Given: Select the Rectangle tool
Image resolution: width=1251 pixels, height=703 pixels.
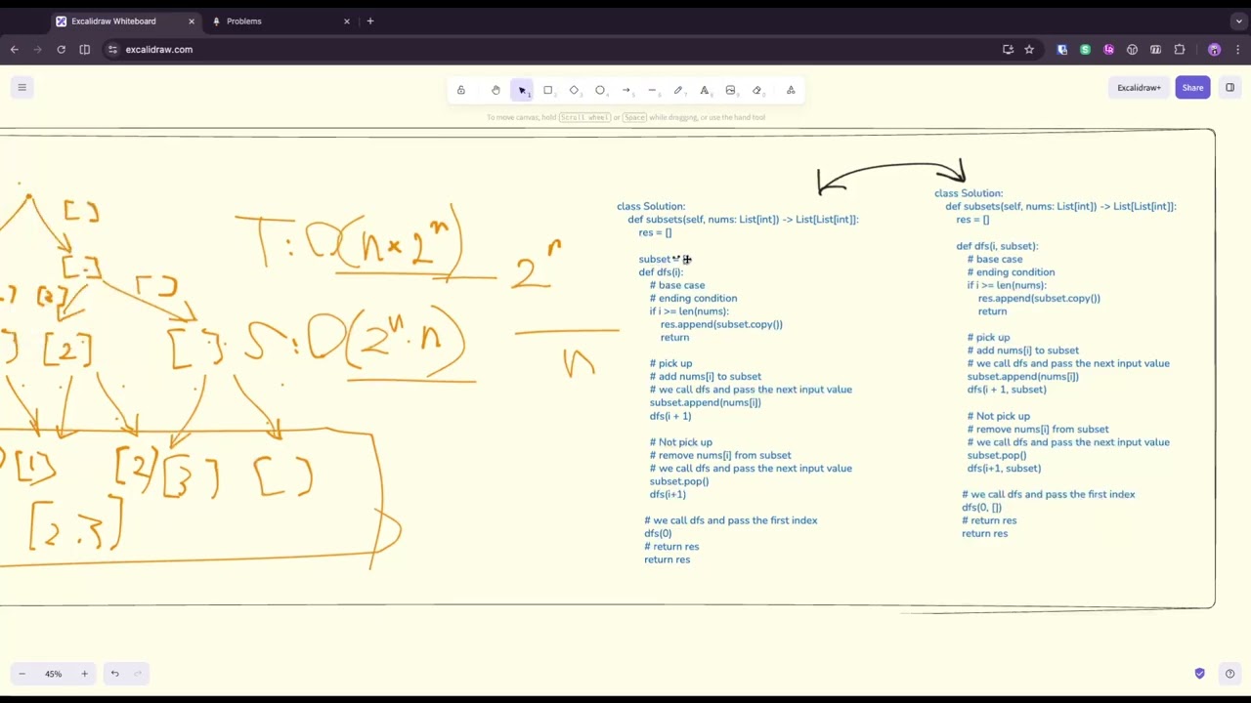Looking at the screenshot, I should pos(548,90).
